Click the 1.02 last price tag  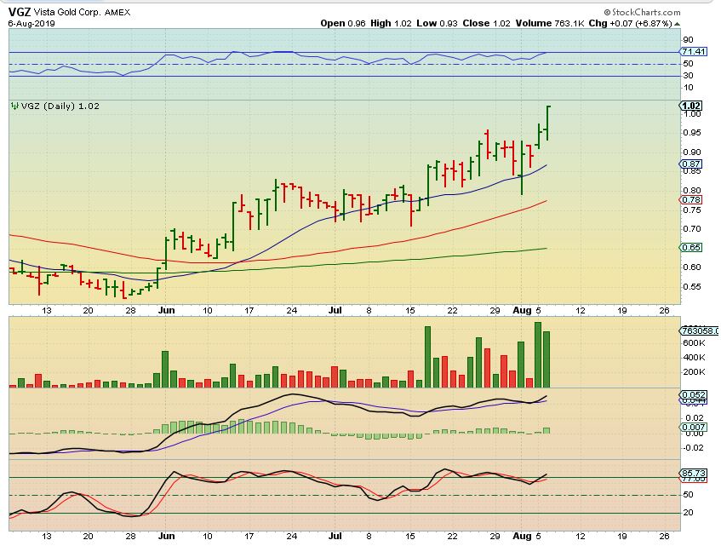691,106
